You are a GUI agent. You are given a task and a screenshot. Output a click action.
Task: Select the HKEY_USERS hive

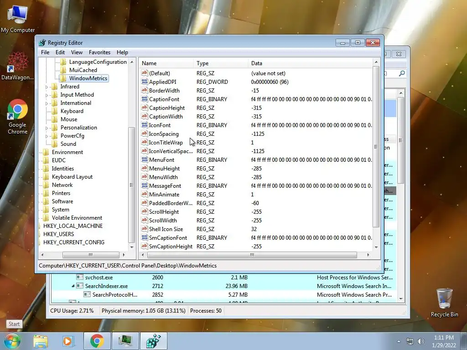(x=59, y=234)
